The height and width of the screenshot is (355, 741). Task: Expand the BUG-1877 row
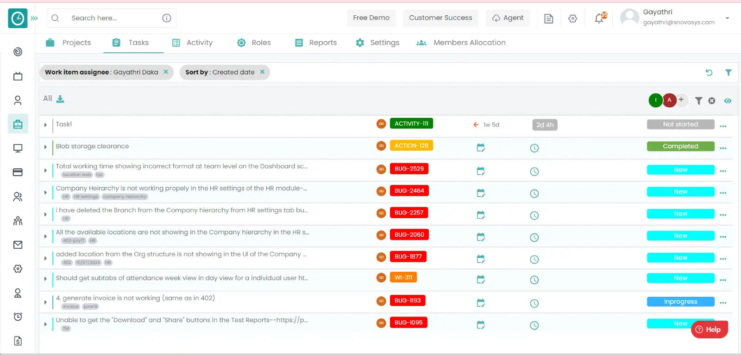[45, 258]
